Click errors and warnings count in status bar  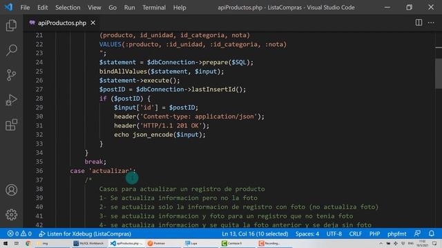pos(19,234)
